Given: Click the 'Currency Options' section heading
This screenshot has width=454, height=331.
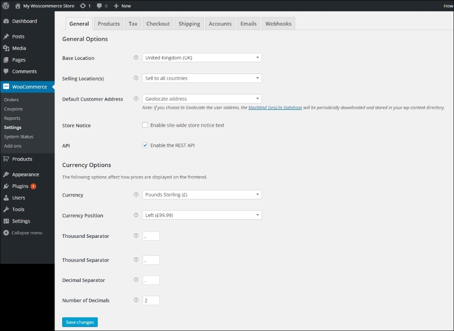Looking at the screenshot, I should pyautogui.click(x=87, y=165).
